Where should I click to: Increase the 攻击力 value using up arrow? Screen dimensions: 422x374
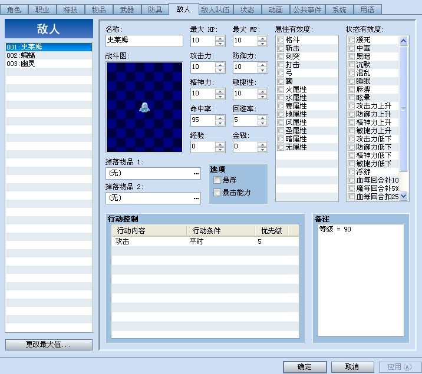pyautogui.click(x=220, y=65)
